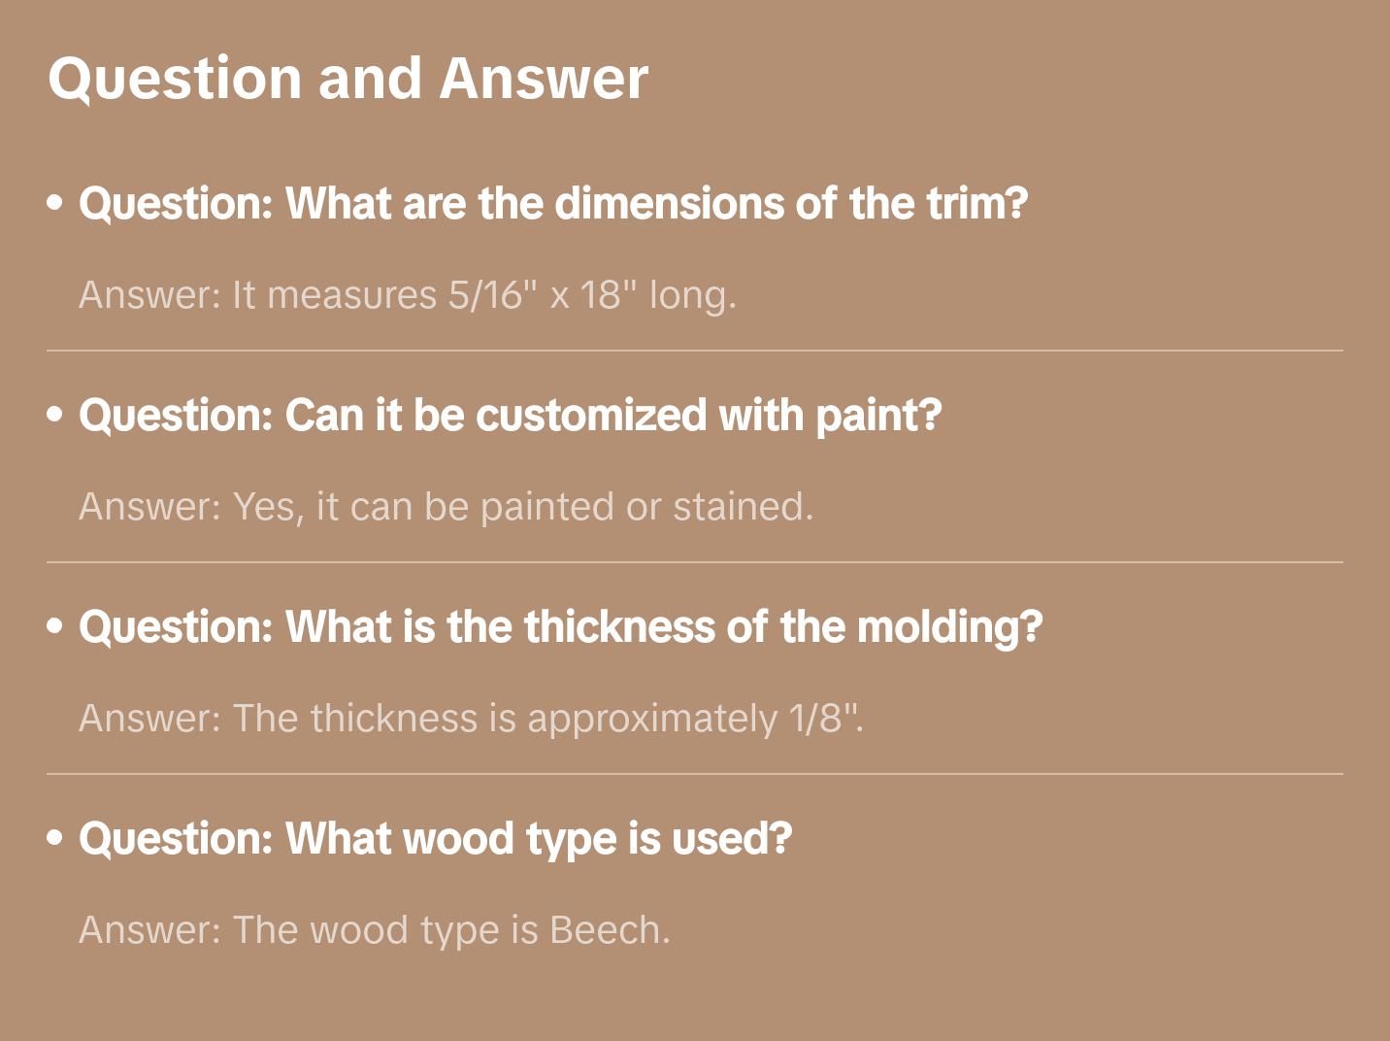The image size is (1390, 1041).
Task: Select the Beech wood type answer
Action: [x=374, y=930]
